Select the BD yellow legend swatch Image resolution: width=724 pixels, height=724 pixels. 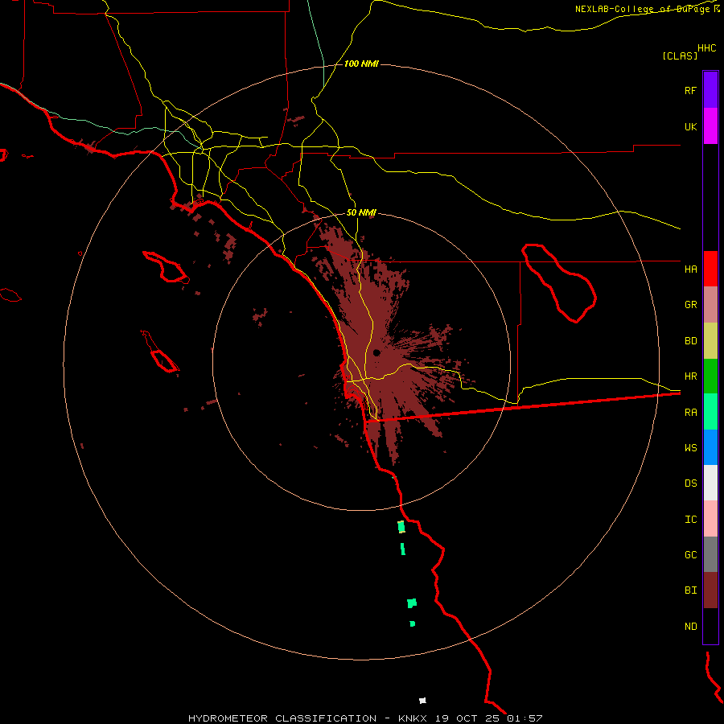[710, 341]
